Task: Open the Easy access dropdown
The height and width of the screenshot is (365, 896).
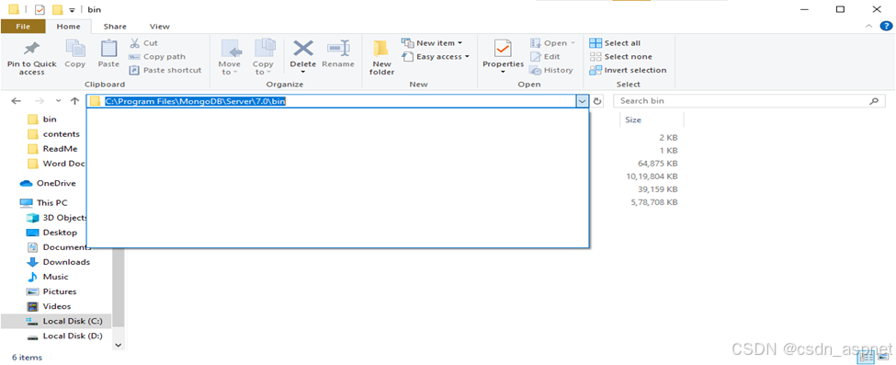Action: point(436,57)
